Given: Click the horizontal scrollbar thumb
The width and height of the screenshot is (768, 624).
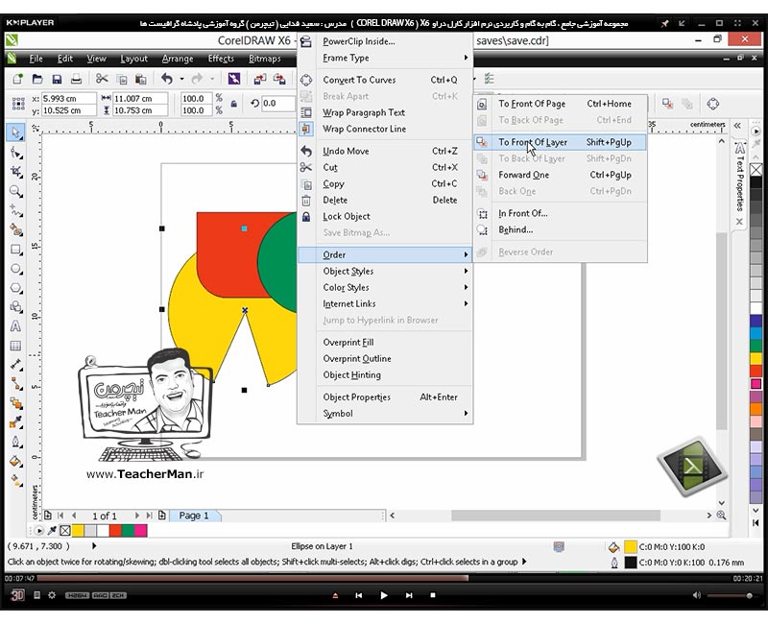Looking at the screenshot, I should [x=556, y=516].
